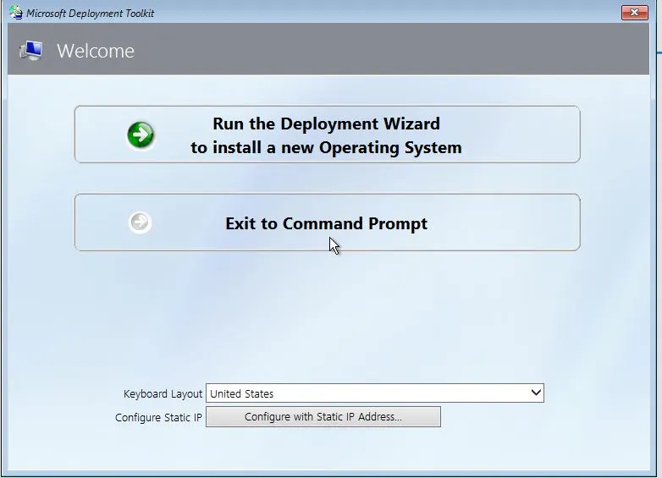Click empty area of gray Welcome banner
The image size is (662, 478).
click(381, 51)
